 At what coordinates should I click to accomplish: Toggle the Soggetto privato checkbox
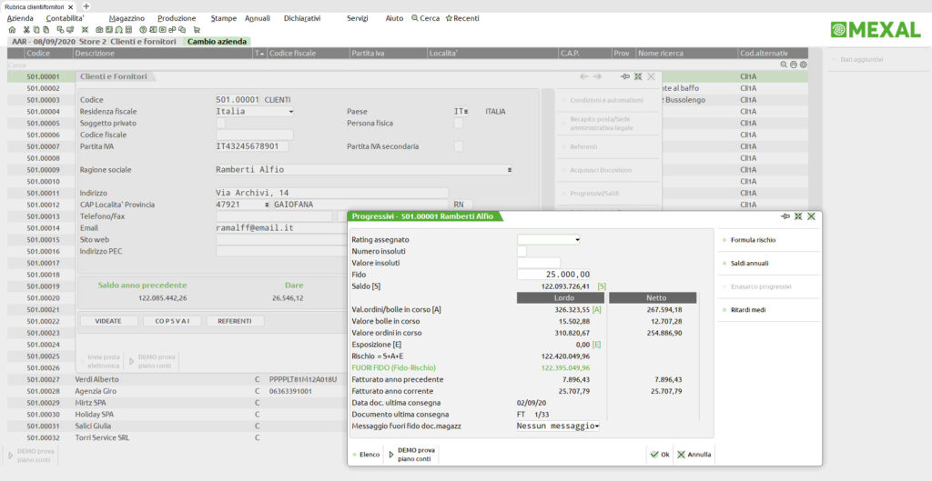[220, 123]
